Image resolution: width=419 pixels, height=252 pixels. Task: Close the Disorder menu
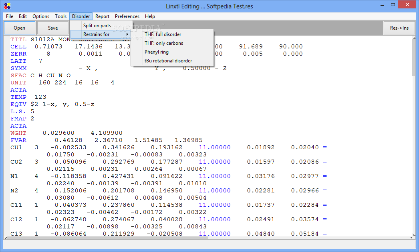click(x=81, y=16)
